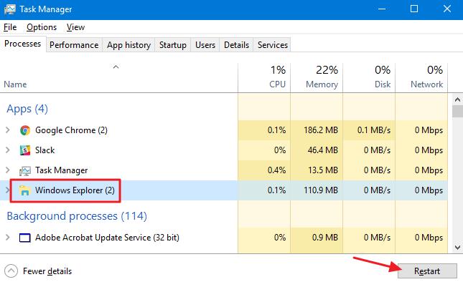The height and width of the screenshot is (287, 463).
Task: Click the Slack app icon
Action: click(x=25, y=150)
